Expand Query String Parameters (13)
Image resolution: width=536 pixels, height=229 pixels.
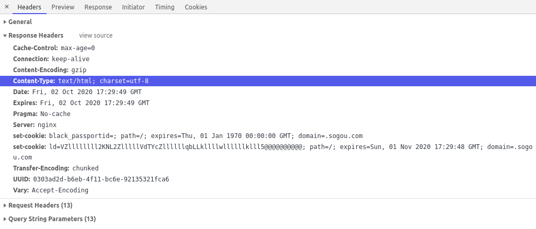coord(50,219)
